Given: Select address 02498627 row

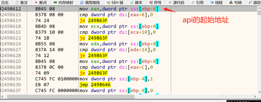Looking at the screenshot, I should 11,50.
